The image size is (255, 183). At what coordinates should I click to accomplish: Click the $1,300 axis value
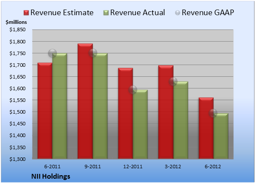(17, 159)
